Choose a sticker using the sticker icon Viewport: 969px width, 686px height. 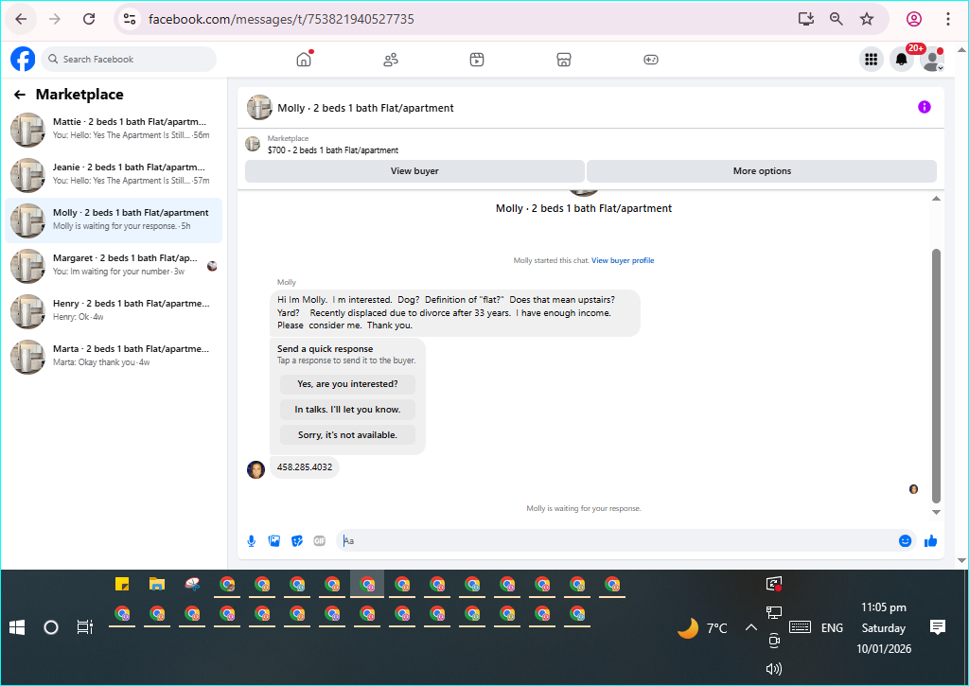pos(296,541)
